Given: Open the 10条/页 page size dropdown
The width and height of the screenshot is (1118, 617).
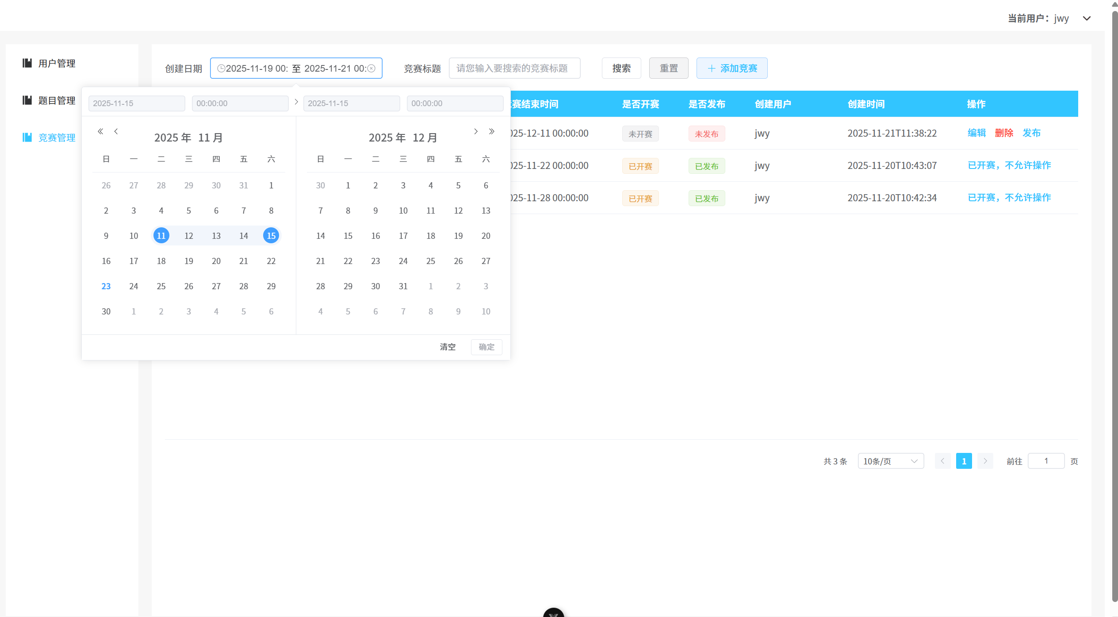Looking at the screenshot, I should (x=890, y=461).
